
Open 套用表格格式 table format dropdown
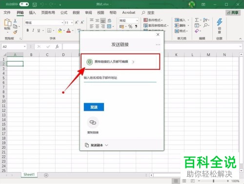click(156, 25)
